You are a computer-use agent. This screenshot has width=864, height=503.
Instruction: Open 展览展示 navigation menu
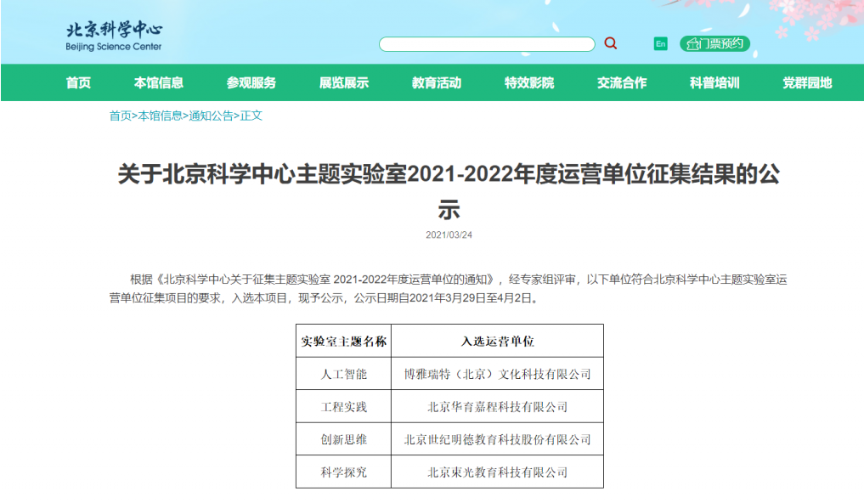344,82
